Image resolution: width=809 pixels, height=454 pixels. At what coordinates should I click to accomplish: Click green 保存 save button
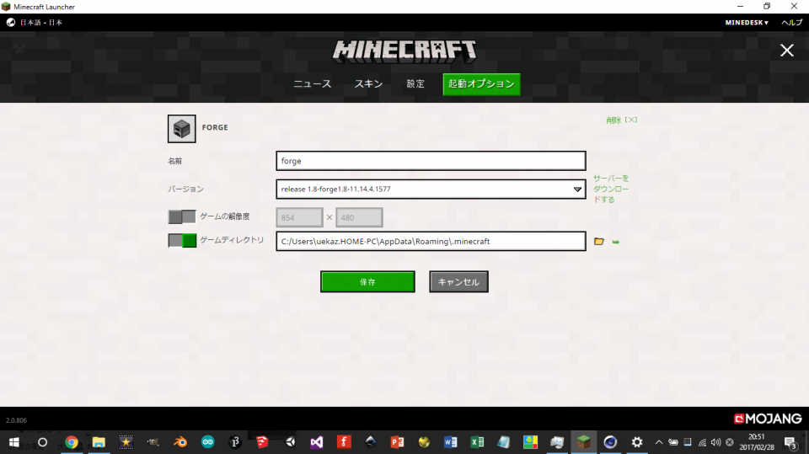tap(367, 281)
